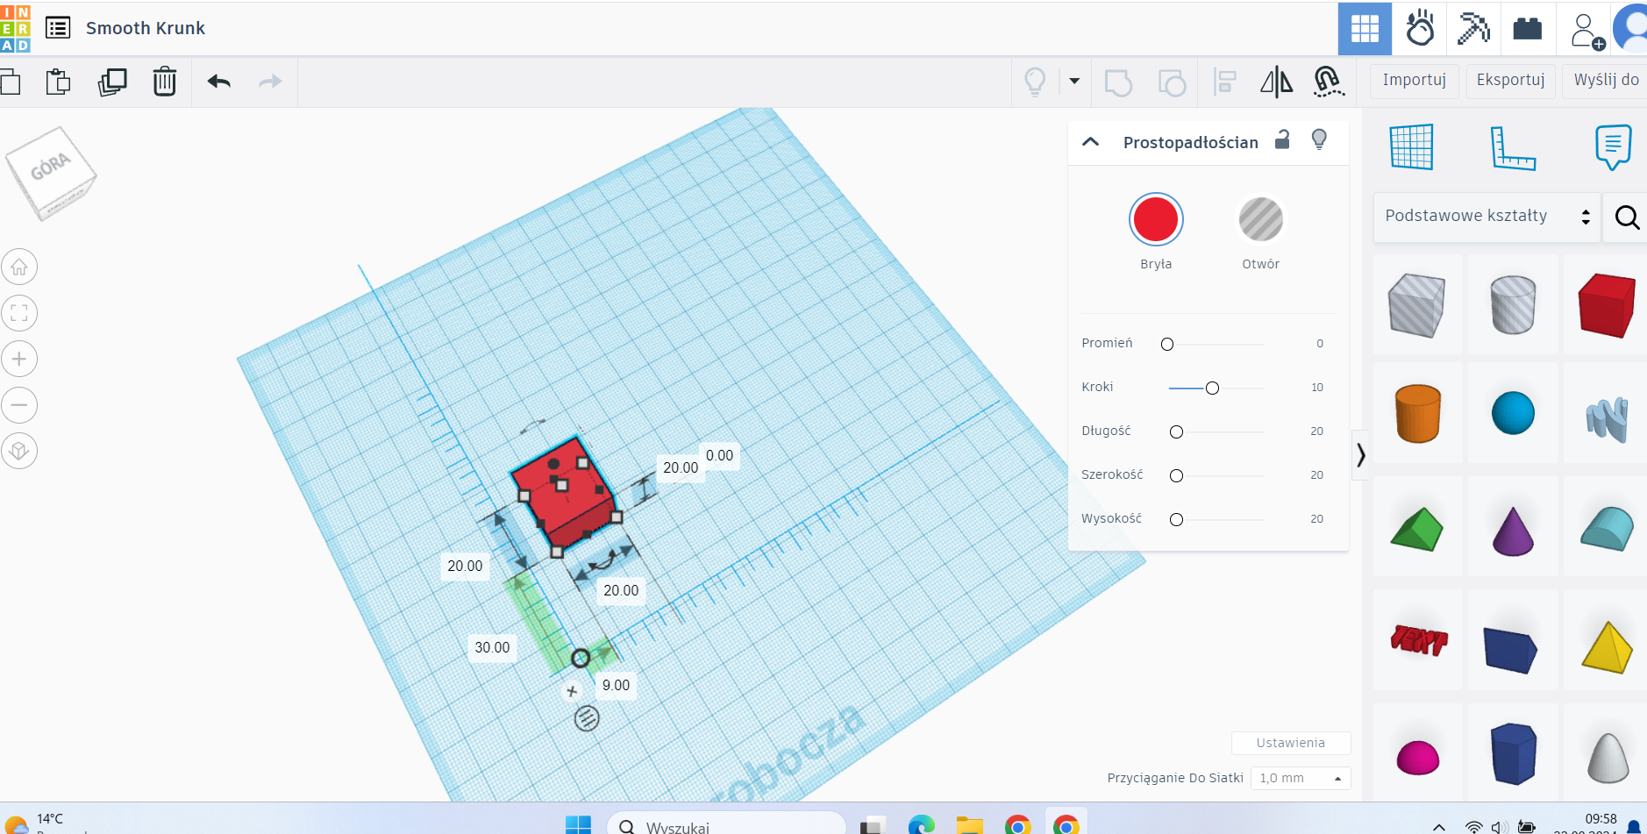Pick the green roof shape
The image size is (1647, 834).
(x=1417, y=530)
